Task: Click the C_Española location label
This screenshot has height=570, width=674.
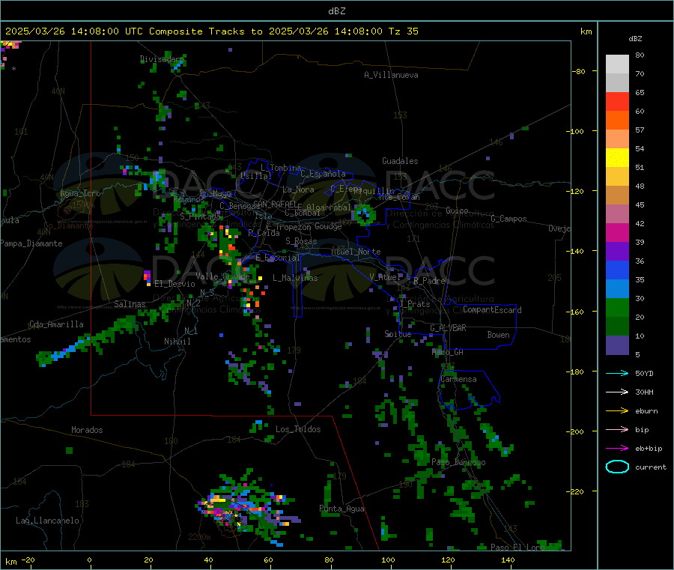Action: (x=323, y=174)
